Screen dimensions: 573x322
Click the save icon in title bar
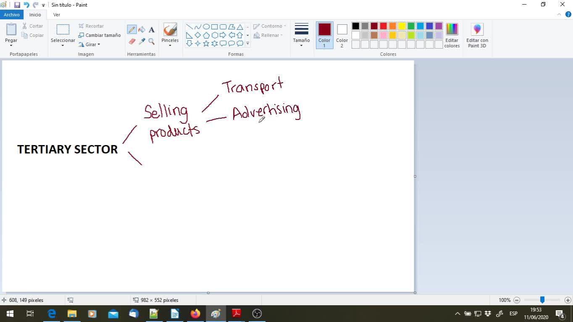17,5
